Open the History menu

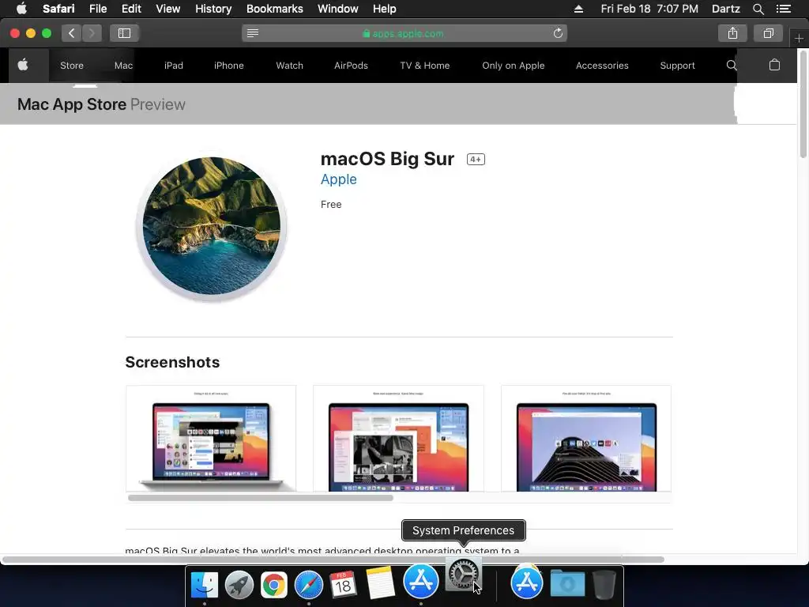click(213, 9)
